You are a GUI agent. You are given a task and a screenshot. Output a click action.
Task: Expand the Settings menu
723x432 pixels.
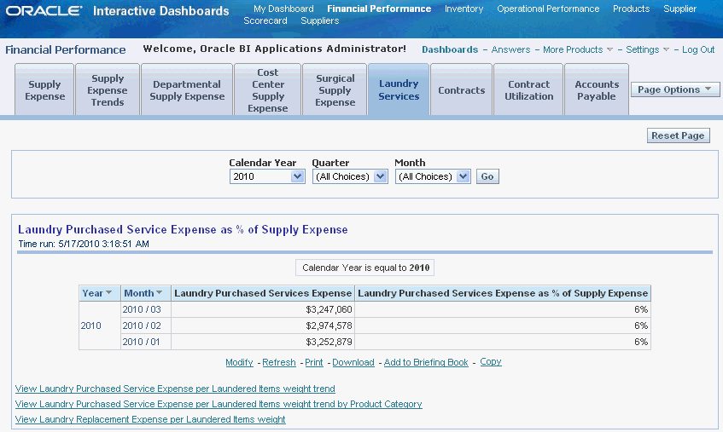coord(647,49)
